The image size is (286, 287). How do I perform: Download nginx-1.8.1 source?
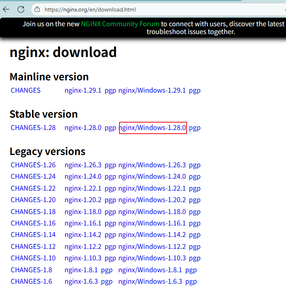point(81,270)
